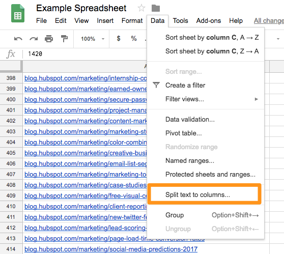Image resolution: width=284 pixels, height=254 pixels.
Task: Select row header 414
Action: [11, 249]
